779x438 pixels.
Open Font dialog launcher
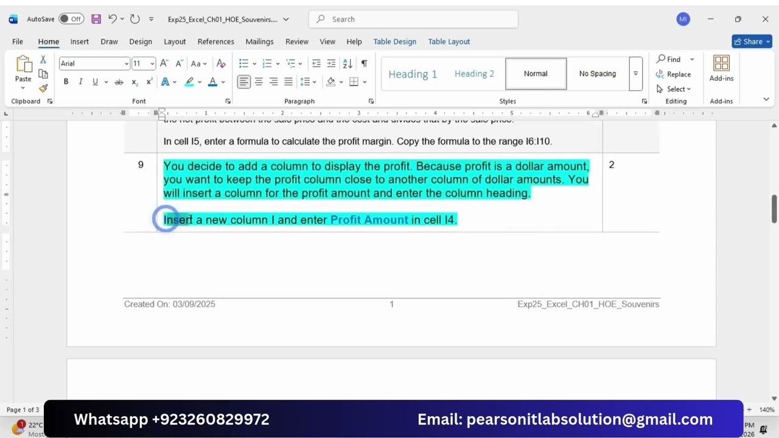pyautogui.click(x=228, y=101)
